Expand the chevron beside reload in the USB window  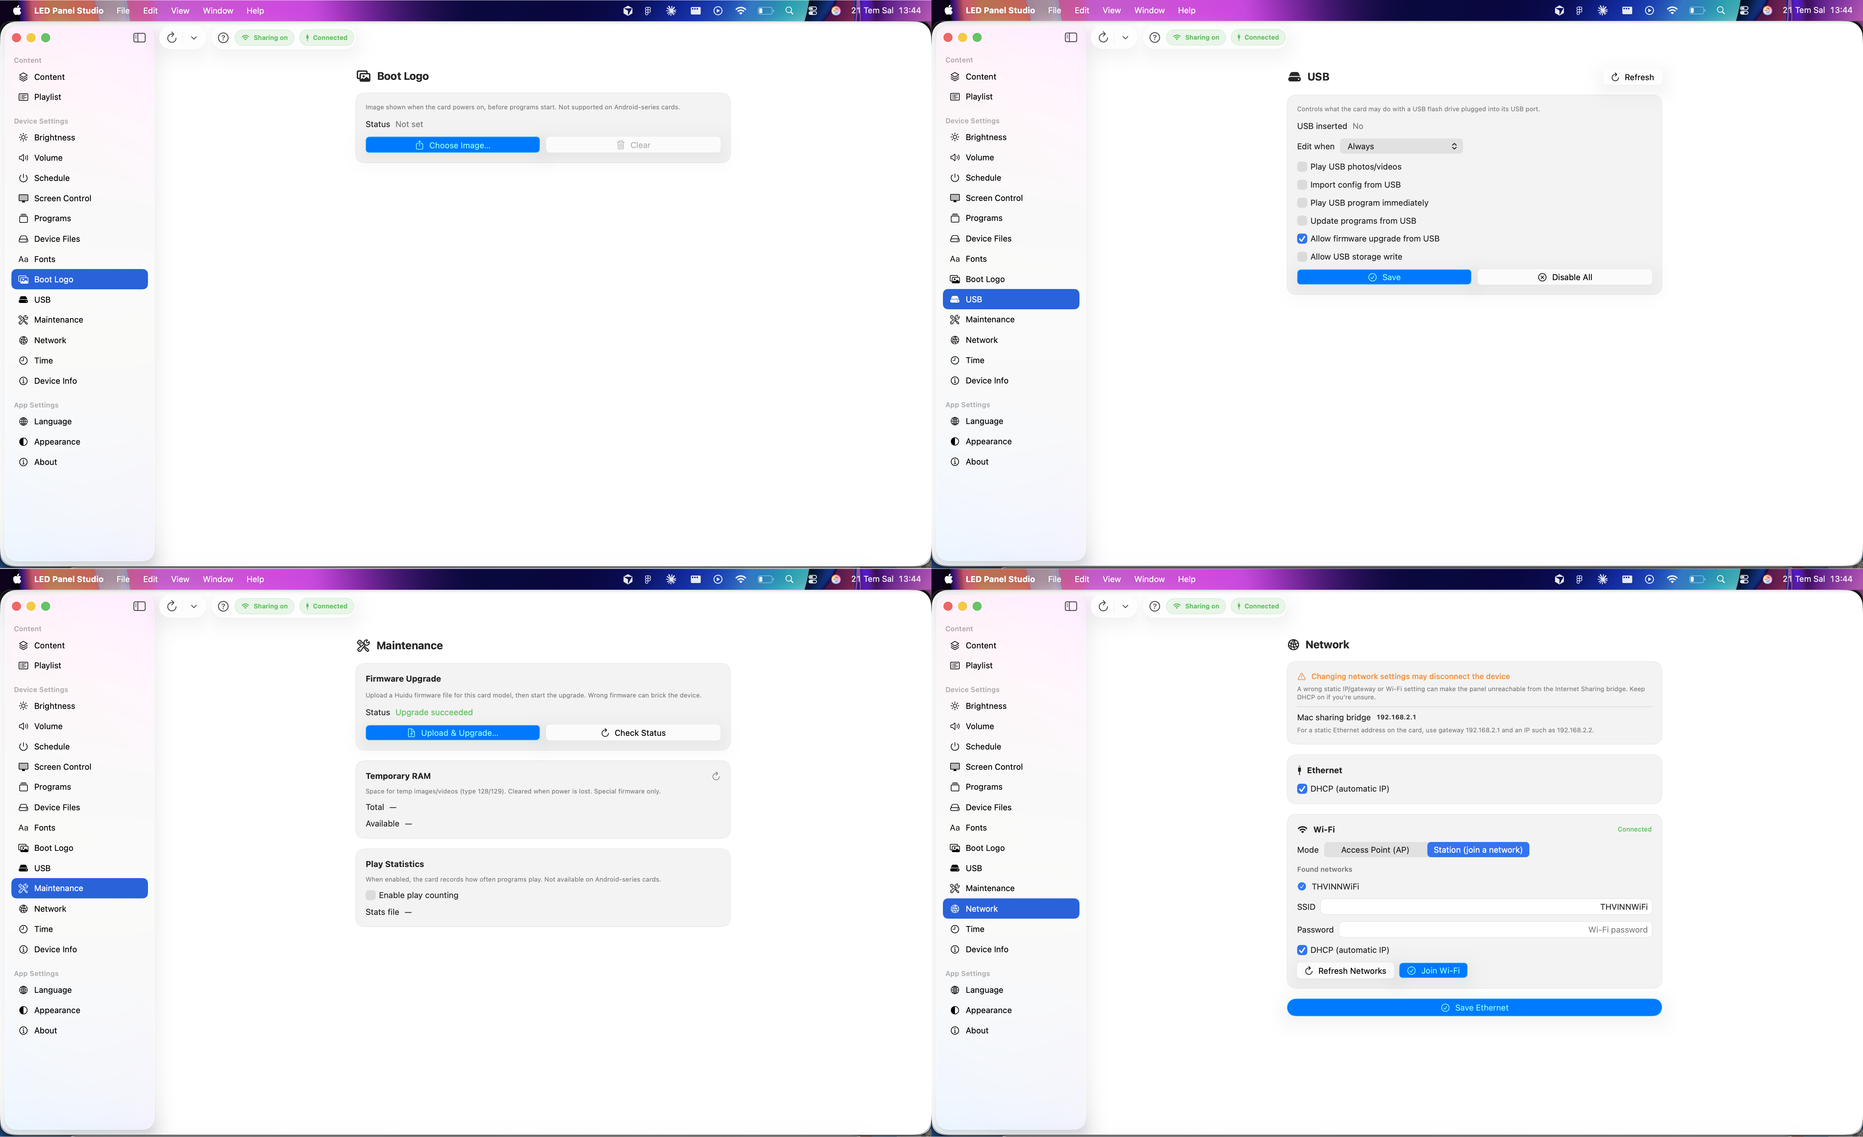pyautogui.click(x=1125, y=38)
